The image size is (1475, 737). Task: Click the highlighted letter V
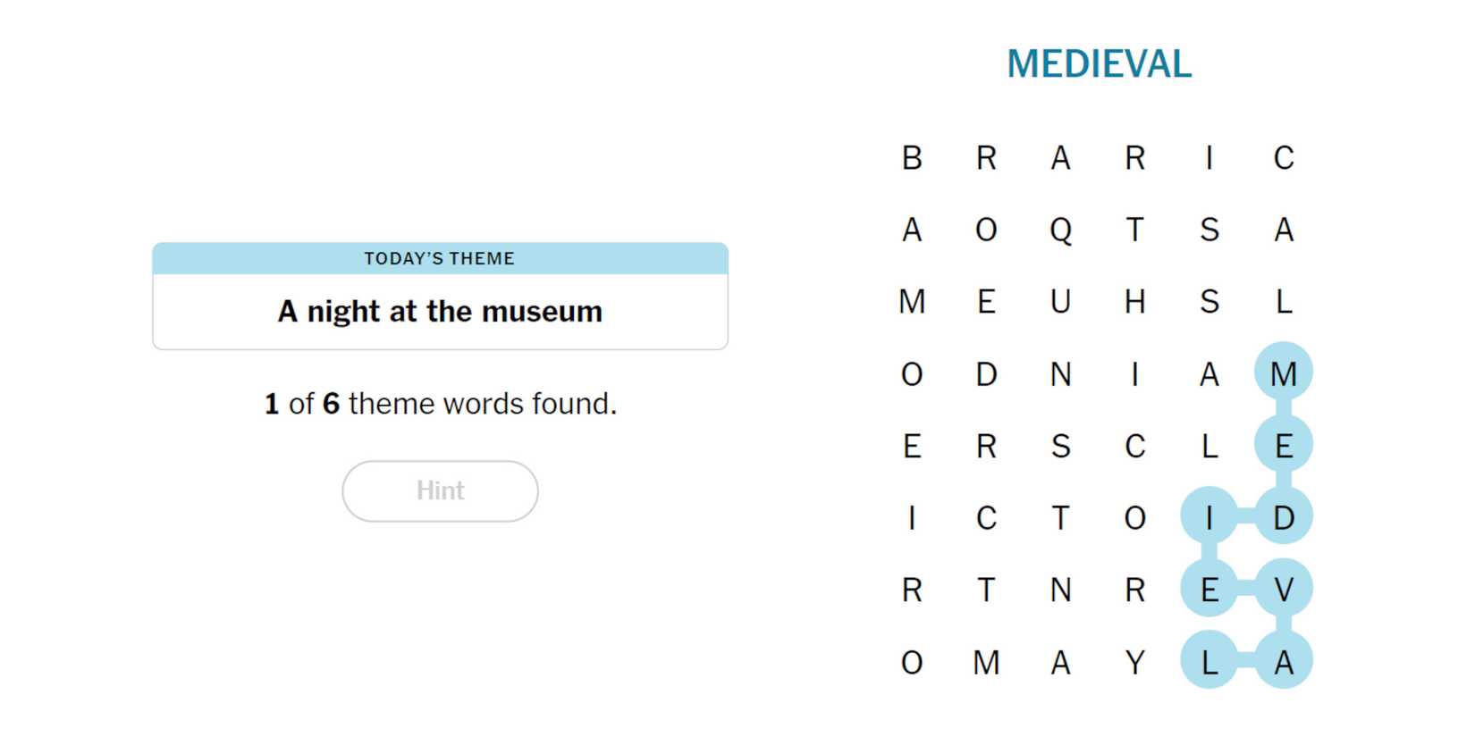point(1284,590)
